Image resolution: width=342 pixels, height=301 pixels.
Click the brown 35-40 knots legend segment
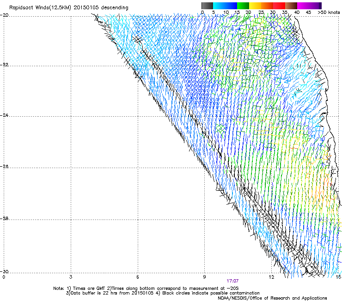(x=291, y=6)
